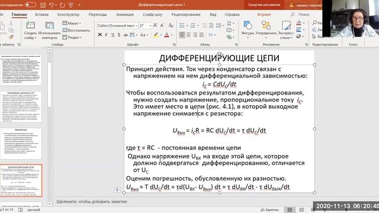Apply the yellow text highlight color
The width and height of the screenshot is (379, 213).
coord(156,35)
